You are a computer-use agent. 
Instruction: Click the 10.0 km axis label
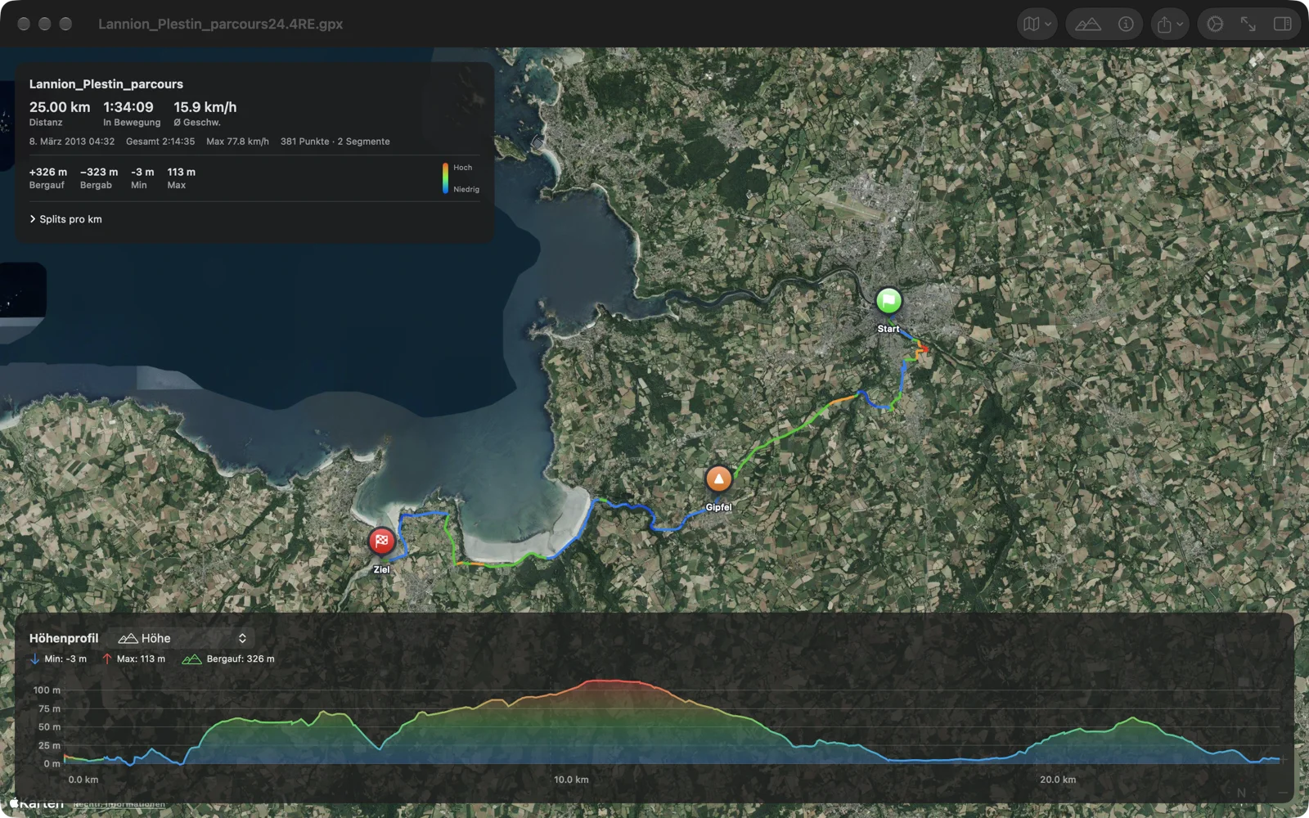(571, 780)
